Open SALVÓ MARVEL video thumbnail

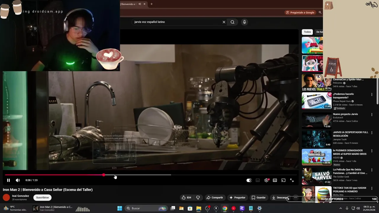coord(317,176)
